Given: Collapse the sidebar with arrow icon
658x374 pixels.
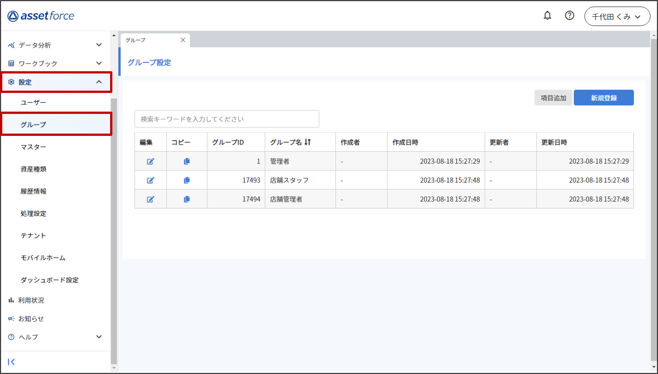Looking at the screenshot, I should coord(11,362).
